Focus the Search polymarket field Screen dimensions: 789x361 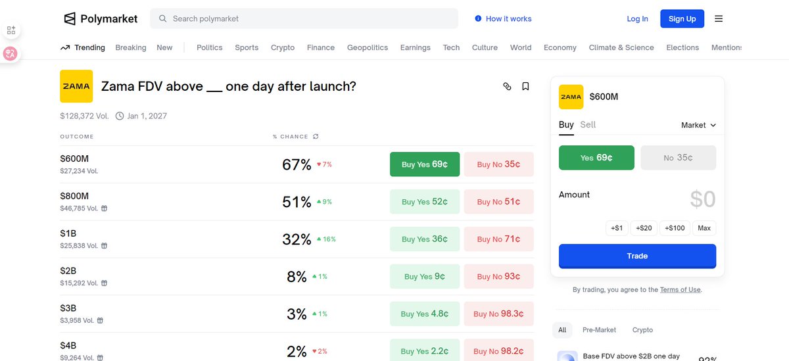coord(304,18)
